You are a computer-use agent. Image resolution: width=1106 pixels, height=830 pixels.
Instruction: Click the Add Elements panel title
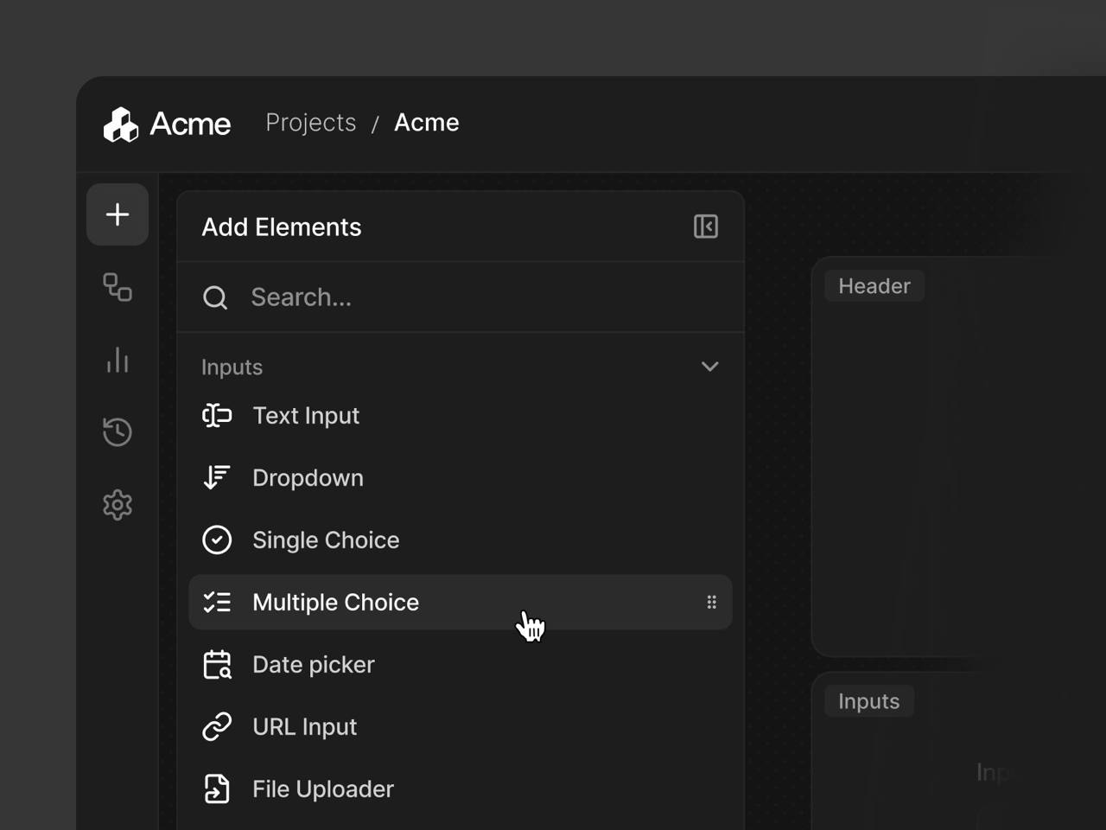pyautogui.click(x=282, y=227)
